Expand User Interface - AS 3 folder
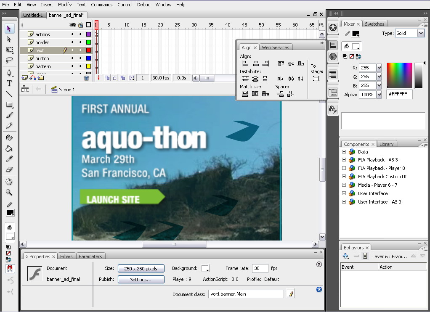The image size is (430, 312). (x=344, y=201)
